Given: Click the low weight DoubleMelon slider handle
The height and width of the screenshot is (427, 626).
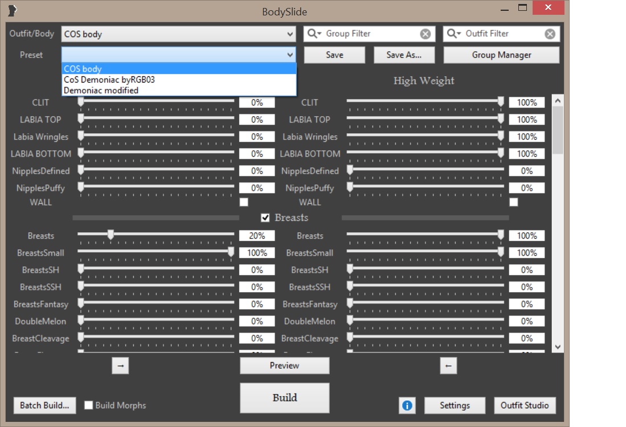Looking at the screenshot, I should tap(81, 320).
